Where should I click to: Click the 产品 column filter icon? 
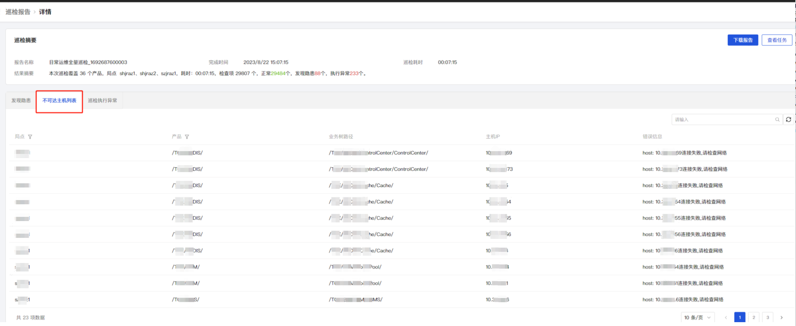(187, 137)
